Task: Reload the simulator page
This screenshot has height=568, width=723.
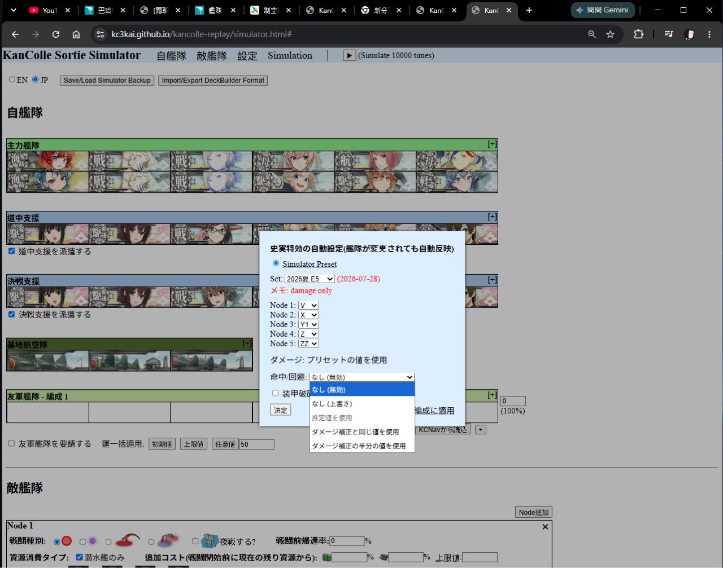Action: pyautogui.click(x=56, y=34)
